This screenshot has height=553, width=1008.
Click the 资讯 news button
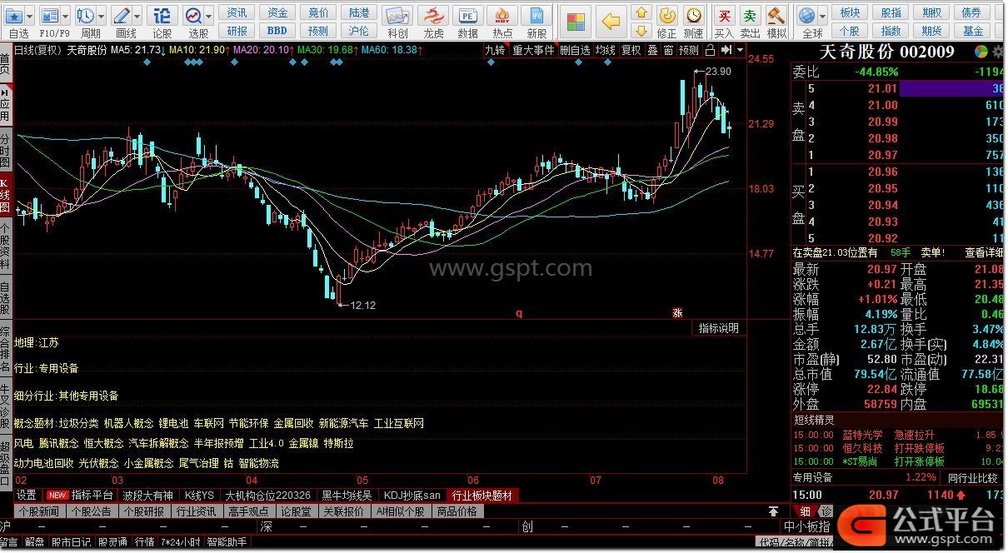237,12
